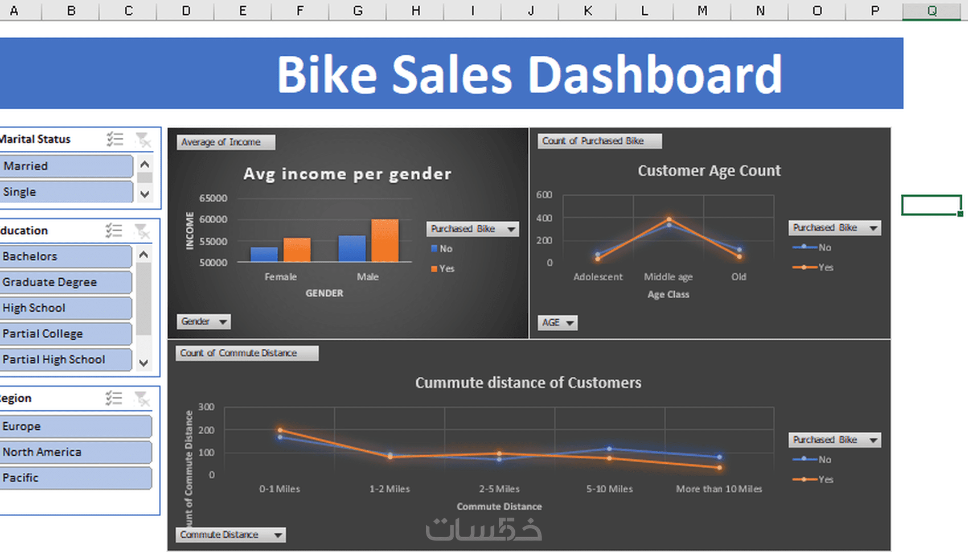This screenshot has width=968, height=552.
Task: Click the multi-select icon on Region slicer
Action: (114, 398)
